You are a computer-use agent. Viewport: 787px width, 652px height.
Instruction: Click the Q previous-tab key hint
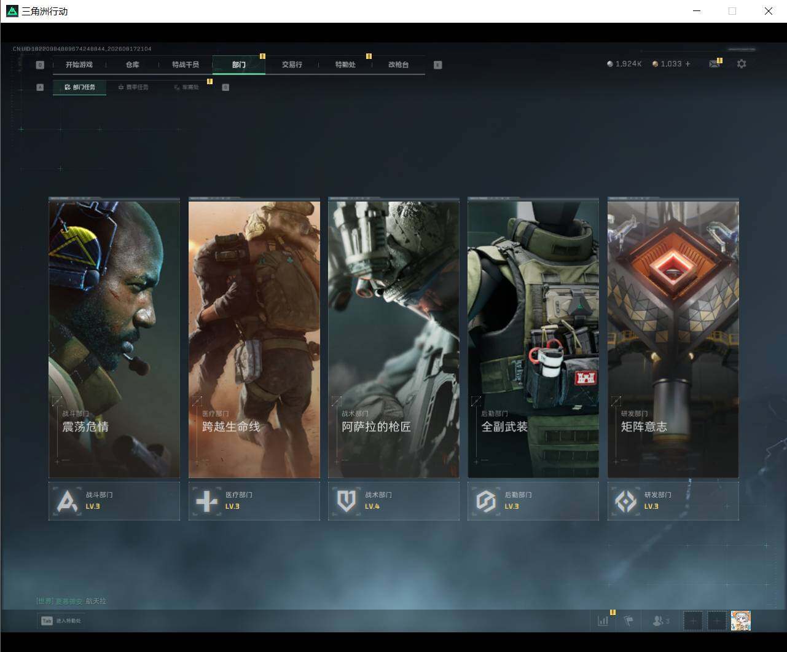(40, 65)
